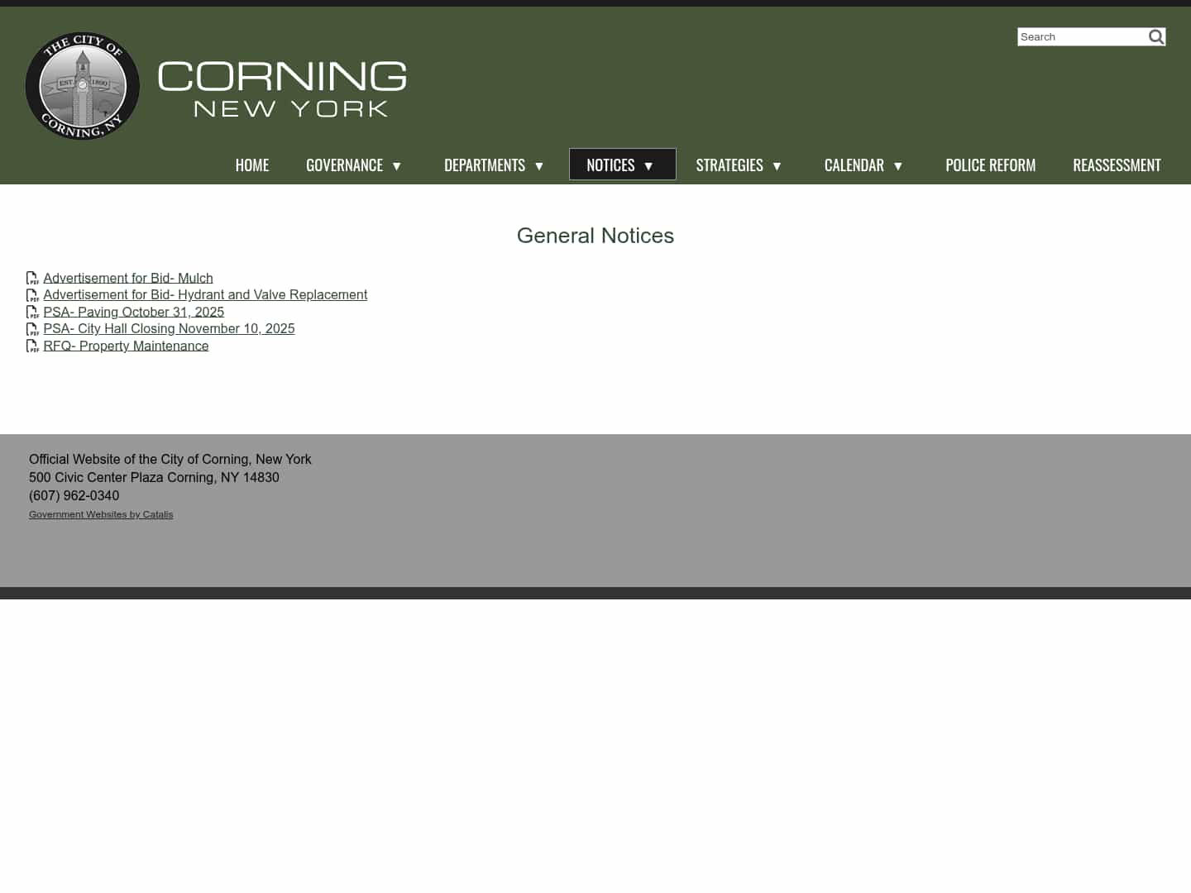Click inside the Search input field
Screen dimensions: 1191x893
click(1079, 36)
